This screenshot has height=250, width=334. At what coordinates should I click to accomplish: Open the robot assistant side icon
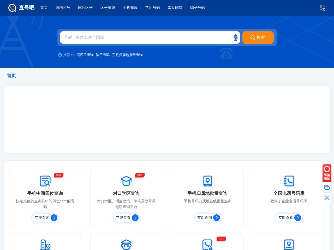[x=327, y=187]
